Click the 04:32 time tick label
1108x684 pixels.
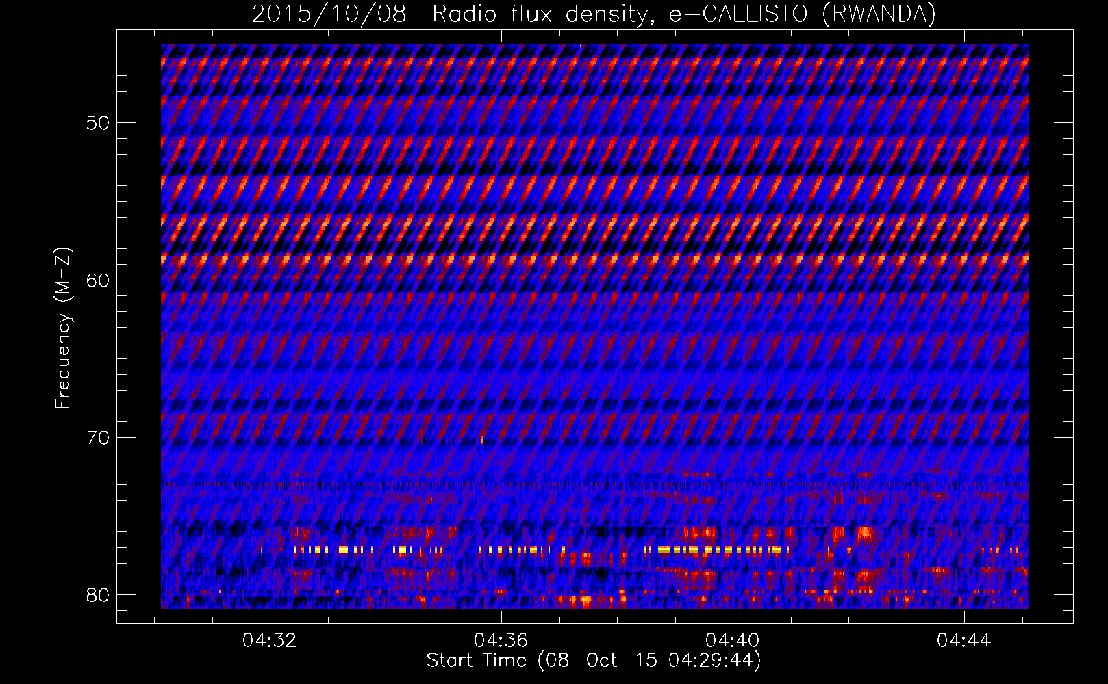tap(270, 641)
